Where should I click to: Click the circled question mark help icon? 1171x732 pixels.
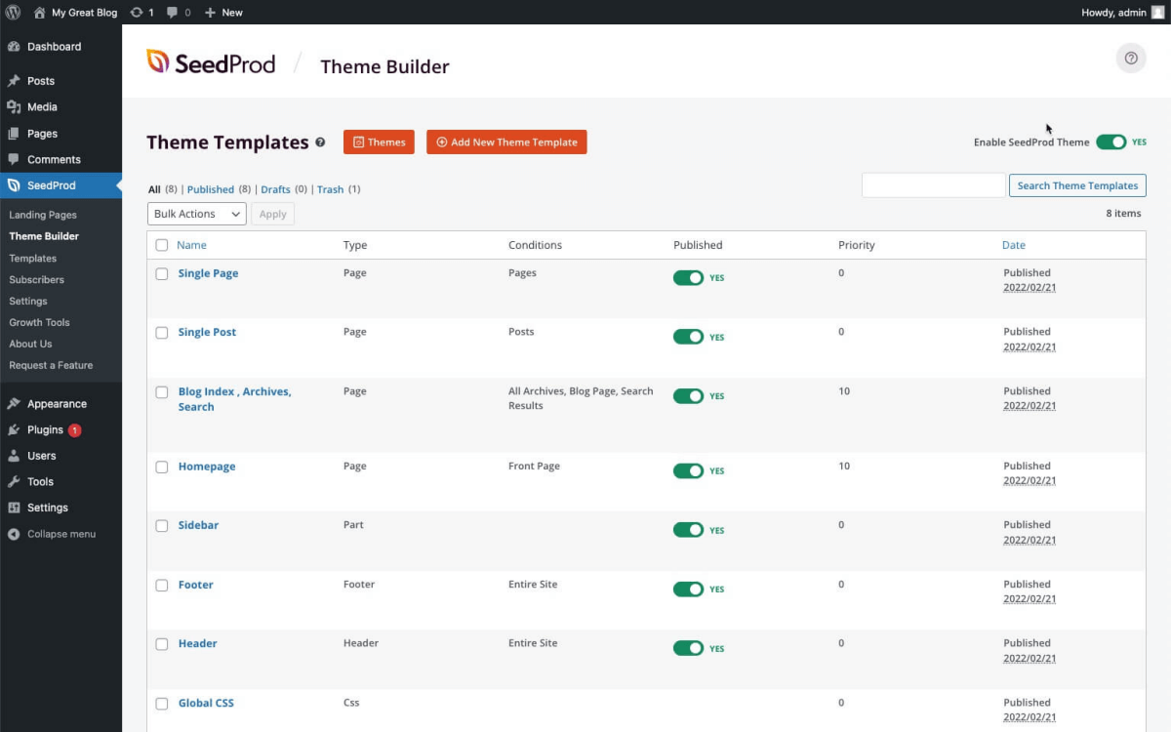(x=1131, y=58)
